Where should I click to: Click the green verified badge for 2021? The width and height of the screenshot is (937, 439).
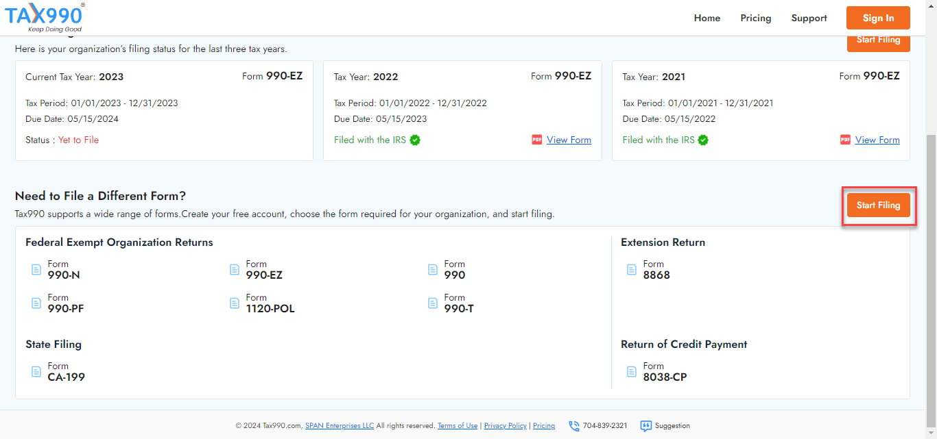point(703,140)
